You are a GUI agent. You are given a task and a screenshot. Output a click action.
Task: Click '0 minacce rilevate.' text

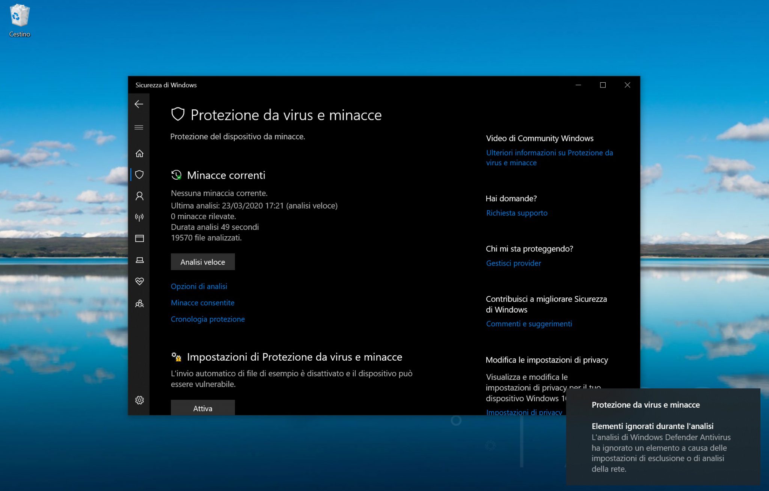(x=204, y=216)
